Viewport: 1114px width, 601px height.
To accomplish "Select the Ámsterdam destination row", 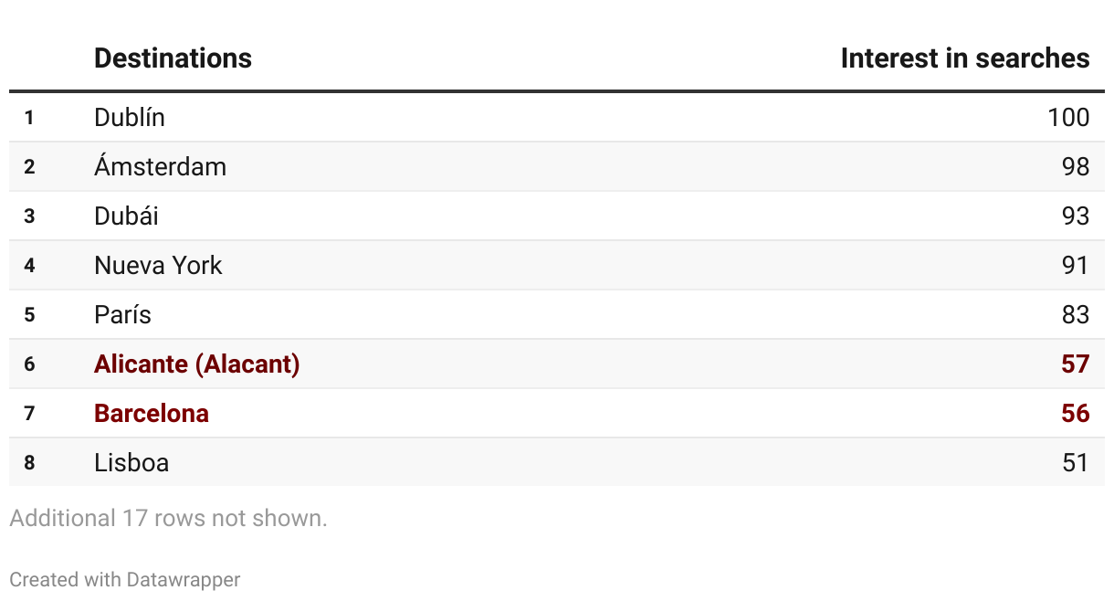I will pos(557,166).
